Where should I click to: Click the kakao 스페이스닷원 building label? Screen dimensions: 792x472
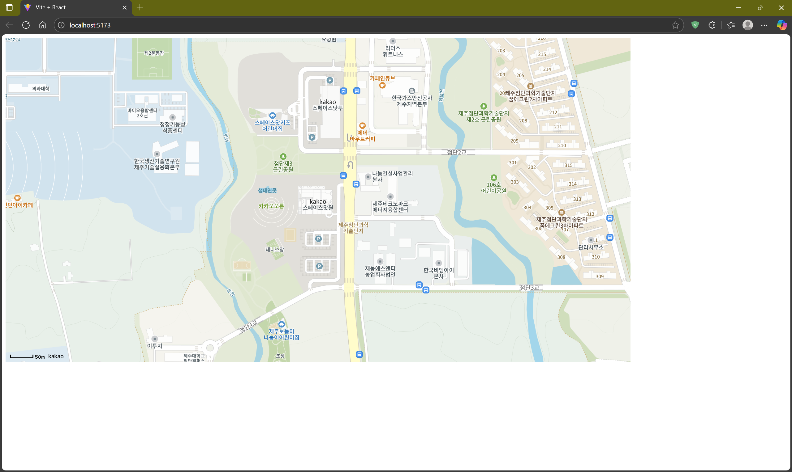pyautogui.click(x=317, y=204)
